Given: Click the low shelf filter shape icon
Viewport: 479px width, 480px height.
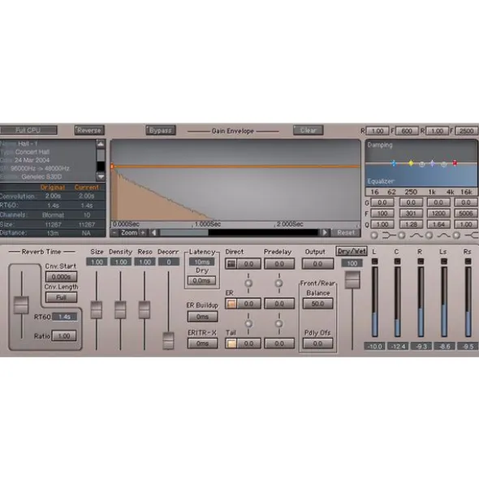Looking at the screenshot, I should click(388, 236).
